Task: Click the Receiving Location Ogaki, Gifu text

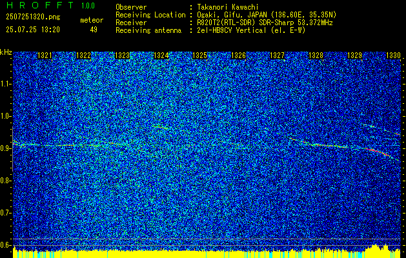Action: [266, 15]
